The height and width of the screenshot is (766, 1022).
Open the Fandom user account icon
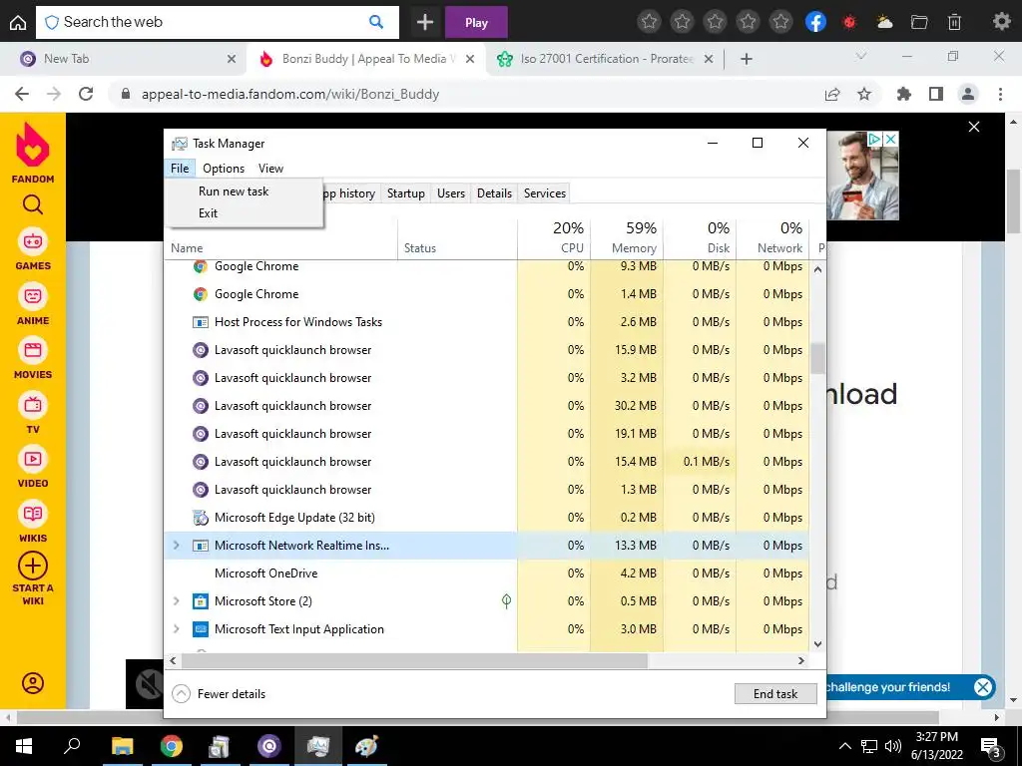33,682
